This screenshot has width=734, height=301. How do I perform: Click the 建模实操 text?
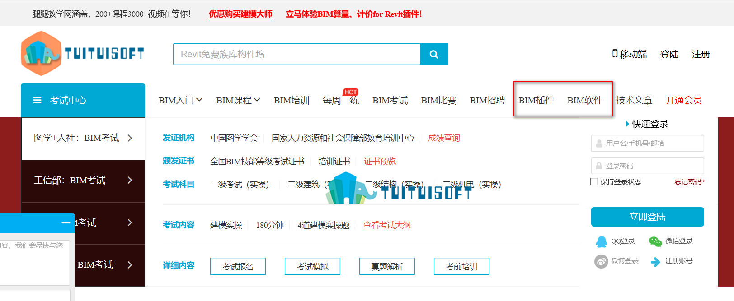226,225
